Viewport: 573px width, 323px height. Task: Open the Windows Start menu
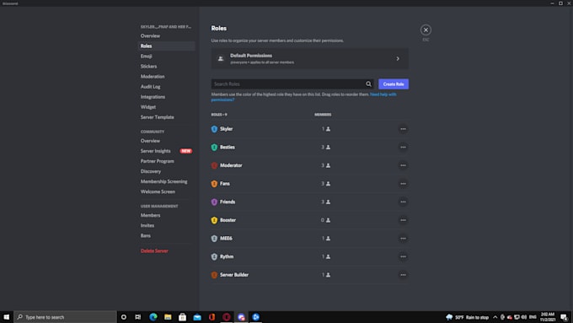[6, 317]
